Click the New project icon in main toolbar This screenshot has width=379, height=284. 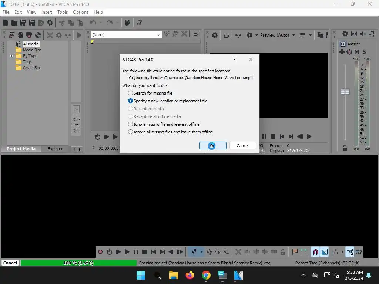pyautogui.click(x=6, y=23)
